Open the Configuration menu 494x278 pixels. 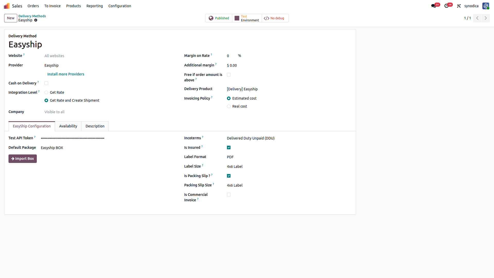pos(120,6)
